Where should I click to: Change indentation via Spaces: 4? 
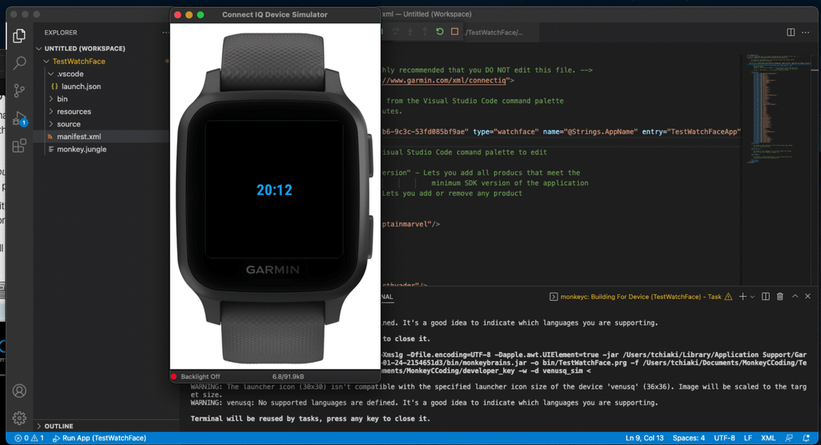click(x=689, y=437)
